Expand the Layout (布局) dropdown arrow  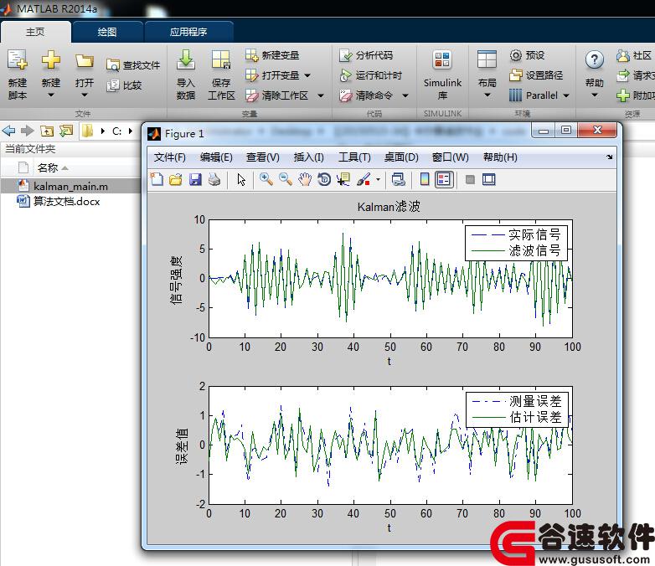point(487,95)
